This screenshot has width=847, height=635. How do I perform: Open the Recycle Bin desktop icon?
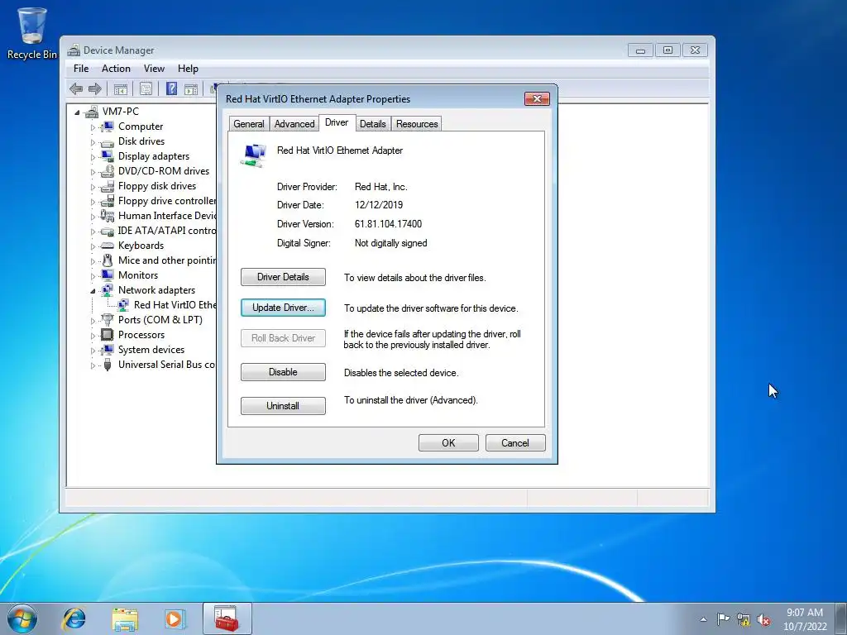(x=32, y=33)
